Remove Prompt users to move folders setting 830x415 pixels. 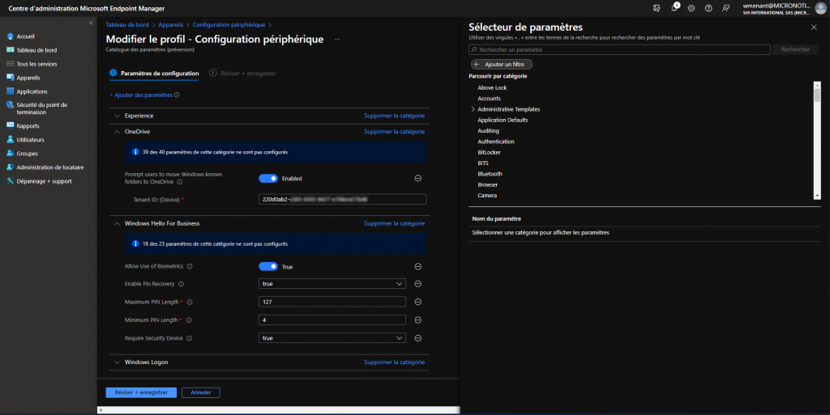click(x=417, y=179)
